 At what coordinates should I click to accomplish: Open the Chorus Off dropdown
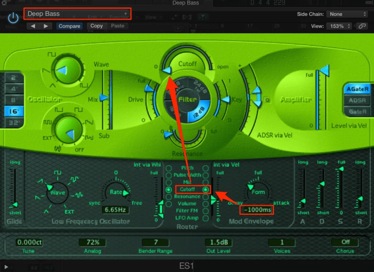[x=345, y=242]
